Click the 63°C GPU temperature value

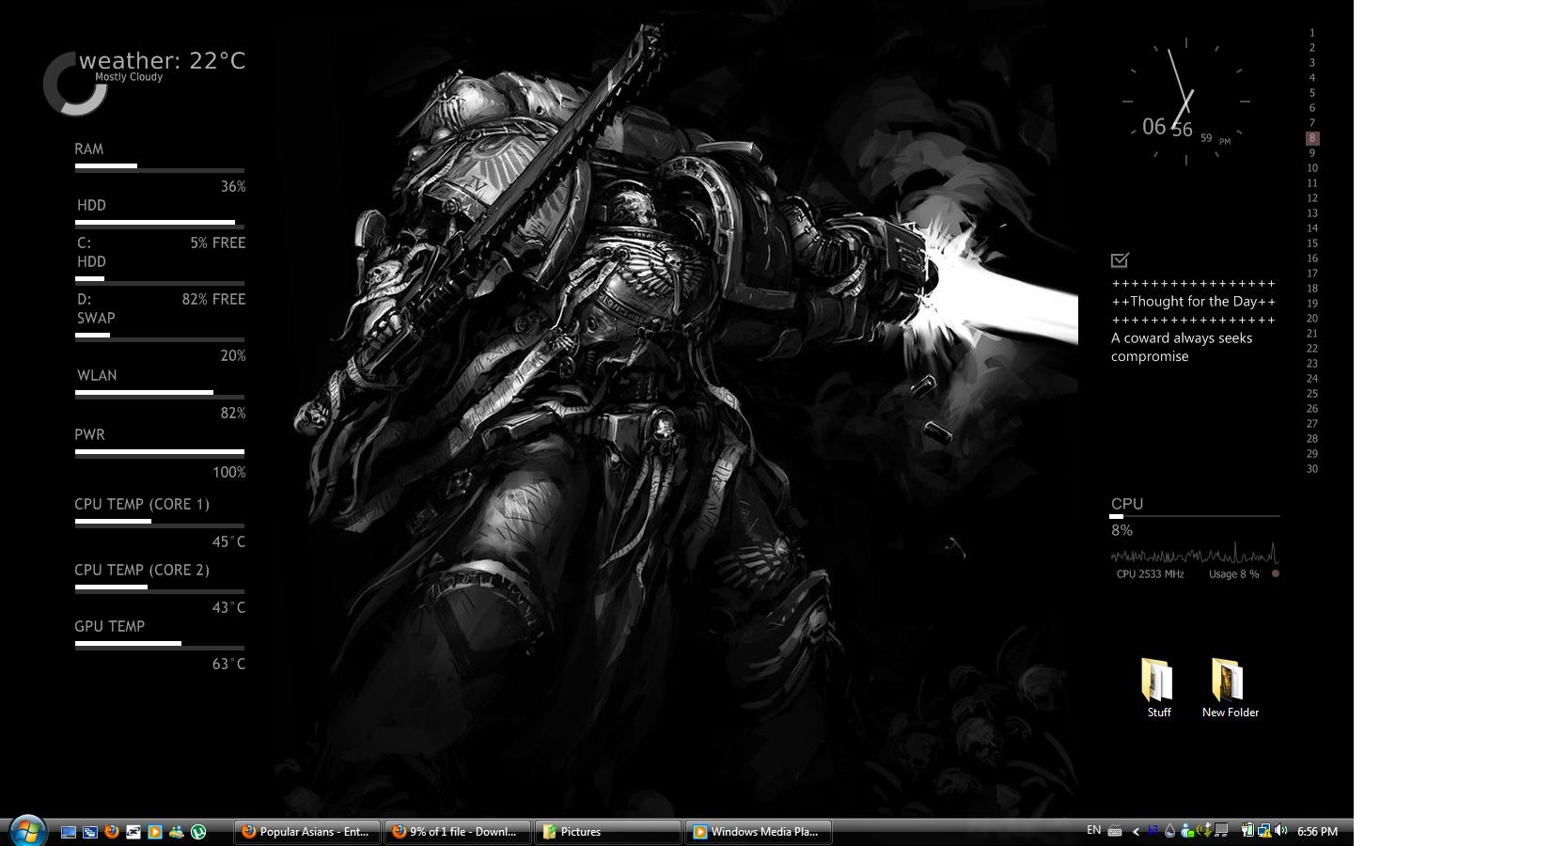tap(228, 664)
